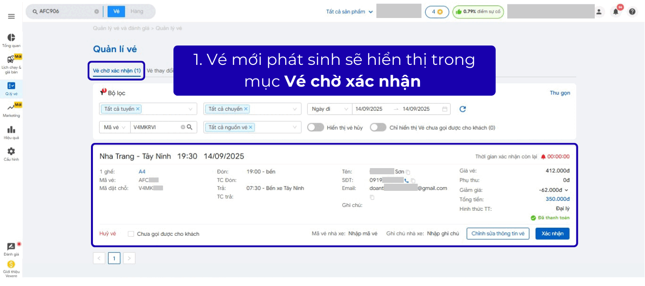Switch to Vé chờ xác nhận tab

pos(117,71)
